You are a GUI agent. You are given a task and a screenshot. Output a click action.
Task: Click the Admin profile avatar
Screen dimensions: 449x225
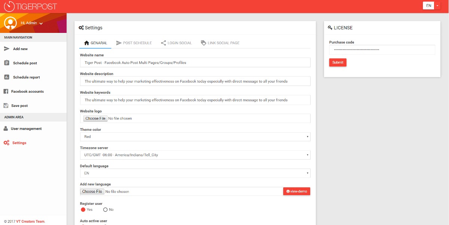tap(10, 23)
